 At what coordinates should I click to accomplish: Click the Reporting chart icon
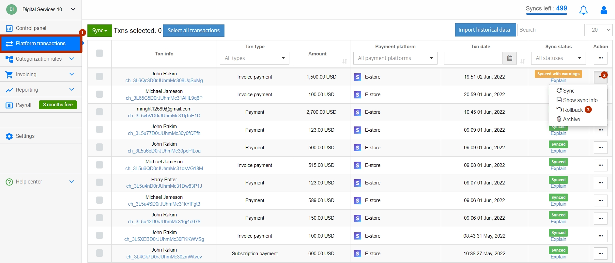pyautogui.click(x=9, y=90)
